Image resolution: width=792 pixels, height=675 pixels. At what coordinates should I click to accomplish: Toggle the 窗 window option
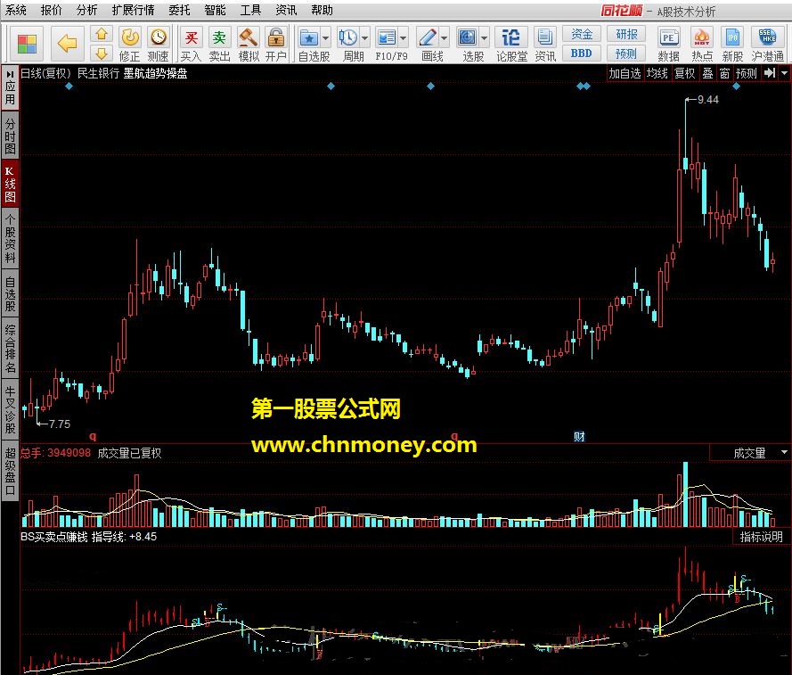725,73
